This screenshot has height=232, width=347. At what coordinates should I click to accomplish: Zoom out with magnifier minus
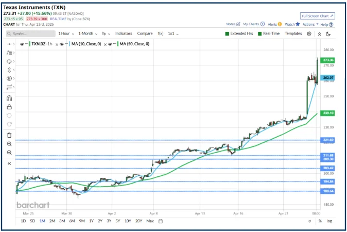(9, 153)
